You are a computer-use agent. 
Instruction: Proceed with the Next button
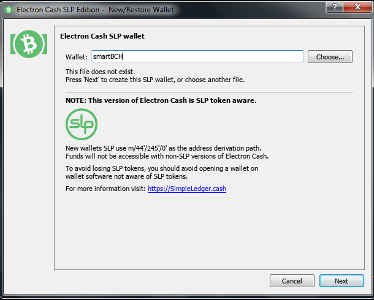click(342, 281)
